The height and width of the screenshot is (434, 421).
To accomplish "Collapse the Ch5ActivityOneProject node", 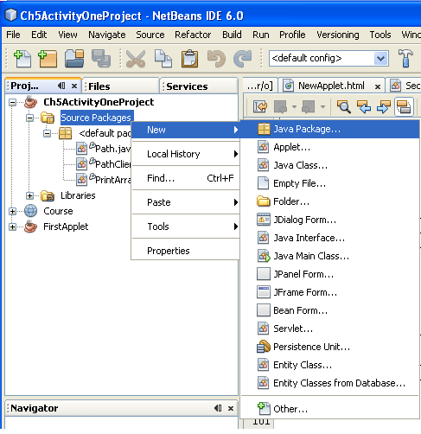I will 12,102.
